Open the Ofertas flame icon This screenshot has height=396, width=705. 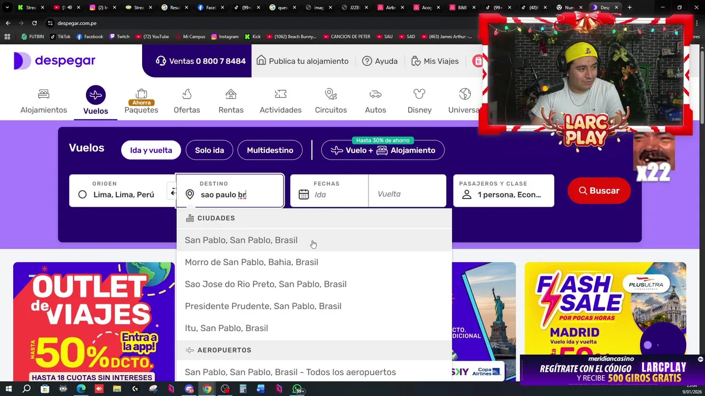click(x=187, y=94)
